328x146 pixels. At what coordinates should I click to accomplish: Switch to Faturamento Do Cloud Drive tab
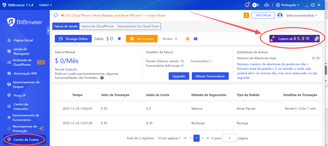[138, 26]
